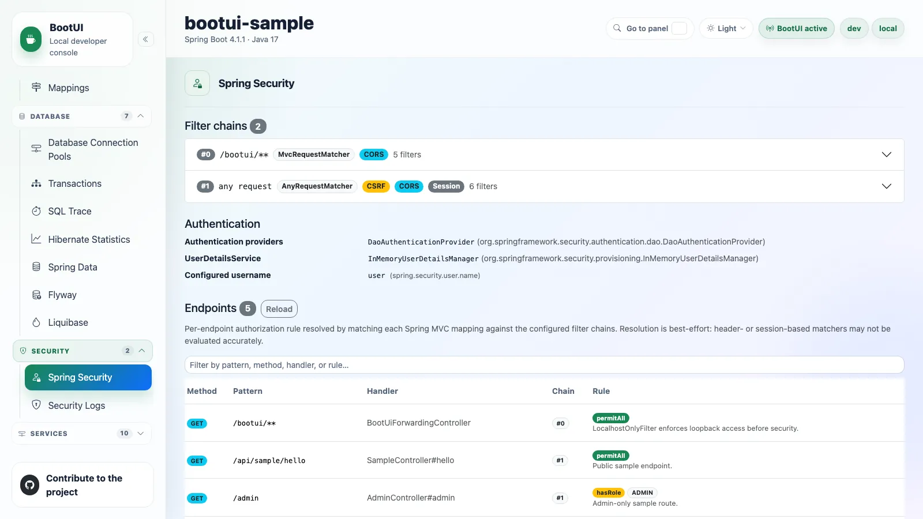923x519 pixels.
Task: Expand filter chain #1 any request chevron
Action: pos(887,186)
